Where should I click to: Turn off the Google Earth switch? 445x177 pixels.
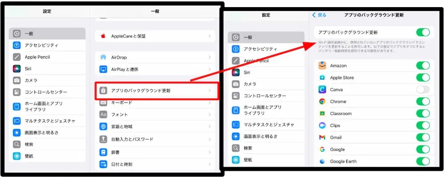(423, 161)
